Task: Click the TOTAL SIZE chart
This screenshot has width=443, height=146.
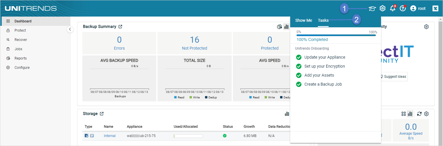Action: pos(194,78)
